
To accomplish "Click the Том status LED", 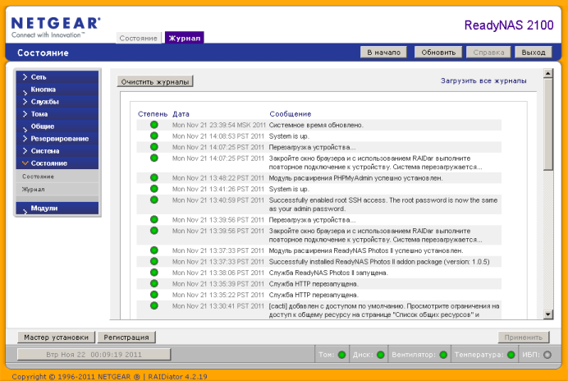I will click(341, 355).
